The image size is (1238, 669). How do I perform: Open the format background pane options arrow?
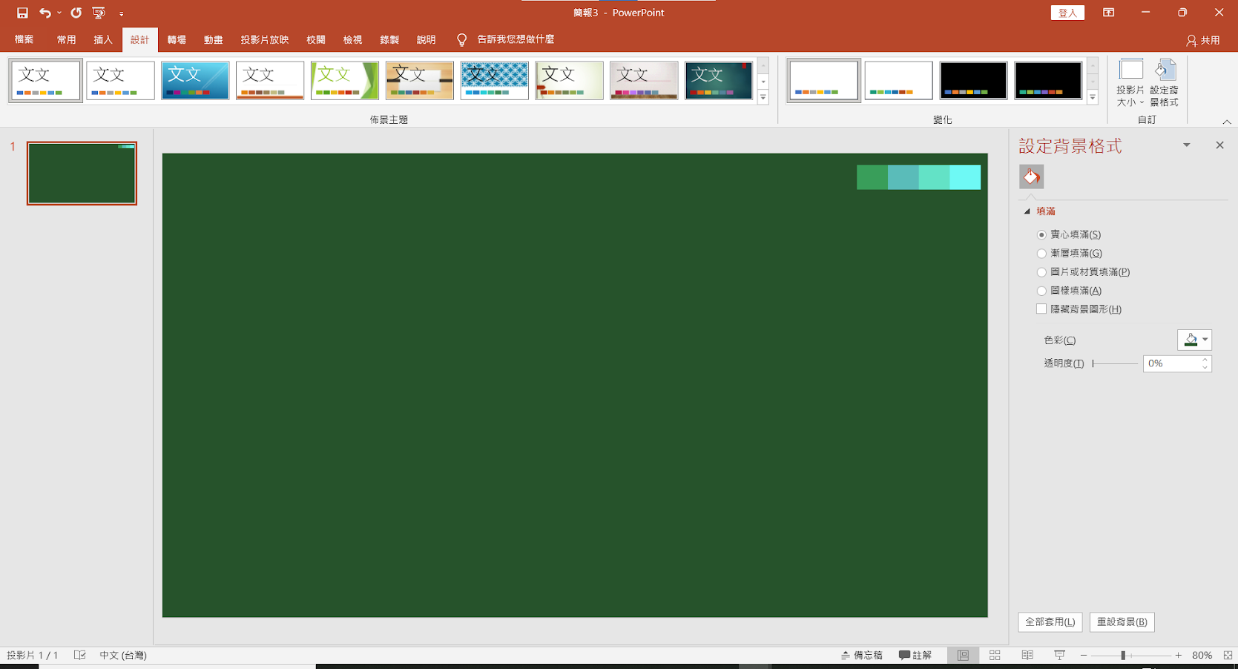coord(1187,145)
